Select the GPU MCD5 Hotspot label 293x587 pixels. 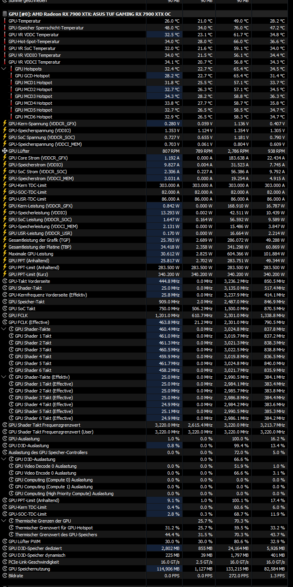(x=33, y=110)
